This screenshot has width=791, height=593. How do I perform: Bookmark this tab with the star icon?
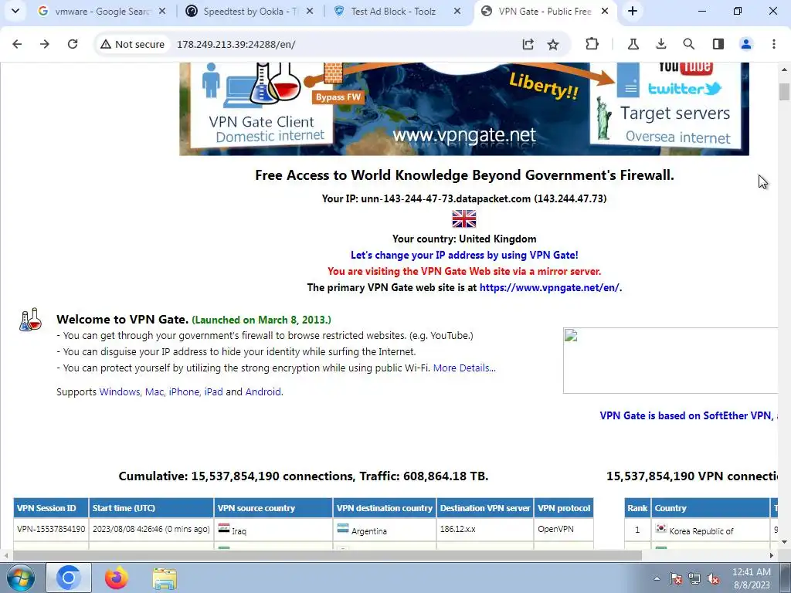pyautogui.click(x=553, y=44)
